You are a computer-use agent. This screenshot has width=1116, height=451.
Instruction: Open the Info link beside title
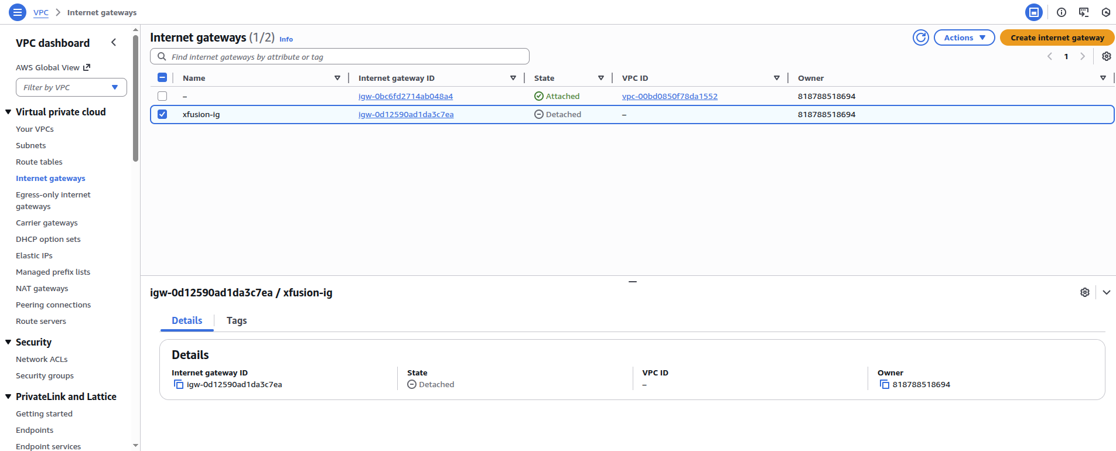pos(286,39)
